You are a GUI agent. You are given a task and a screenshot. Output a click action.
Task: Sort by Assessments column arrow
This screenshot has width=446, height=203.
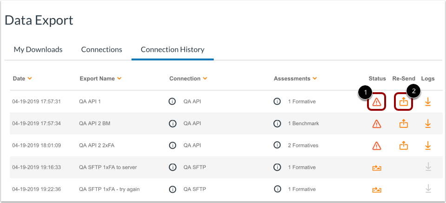click(x=315, y=79)
